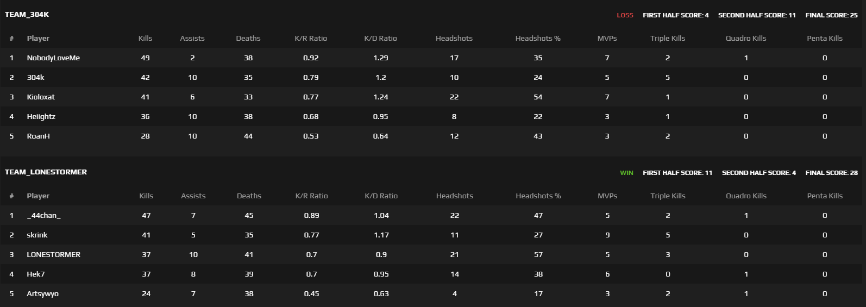Click Headshots % header in TEAM_304K table
The image size is (866, 307).
click(538, 39)
